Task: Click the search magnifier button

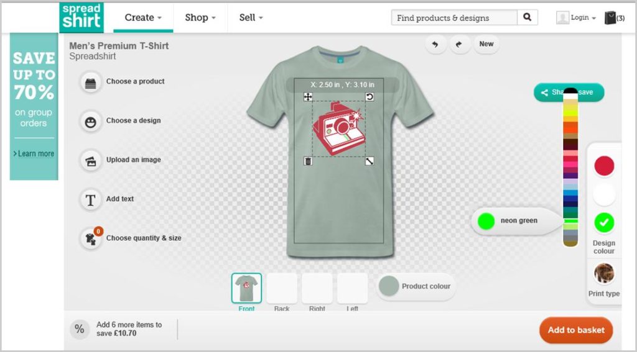Action: point(527,17)
